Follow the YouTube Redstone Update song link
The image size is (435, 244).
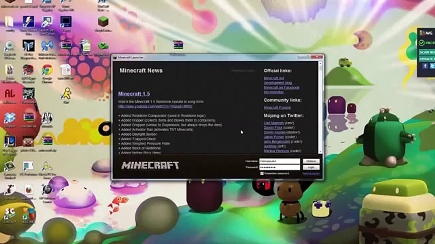click(x=155, y=106)
